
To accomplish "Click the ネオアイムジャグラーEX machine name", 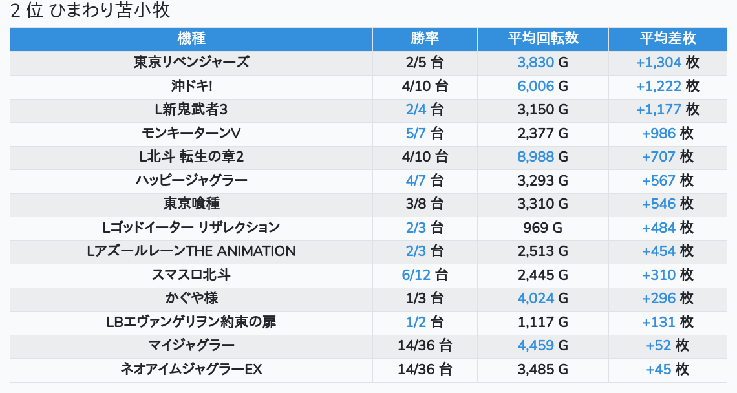I will (x=191, y=369).
